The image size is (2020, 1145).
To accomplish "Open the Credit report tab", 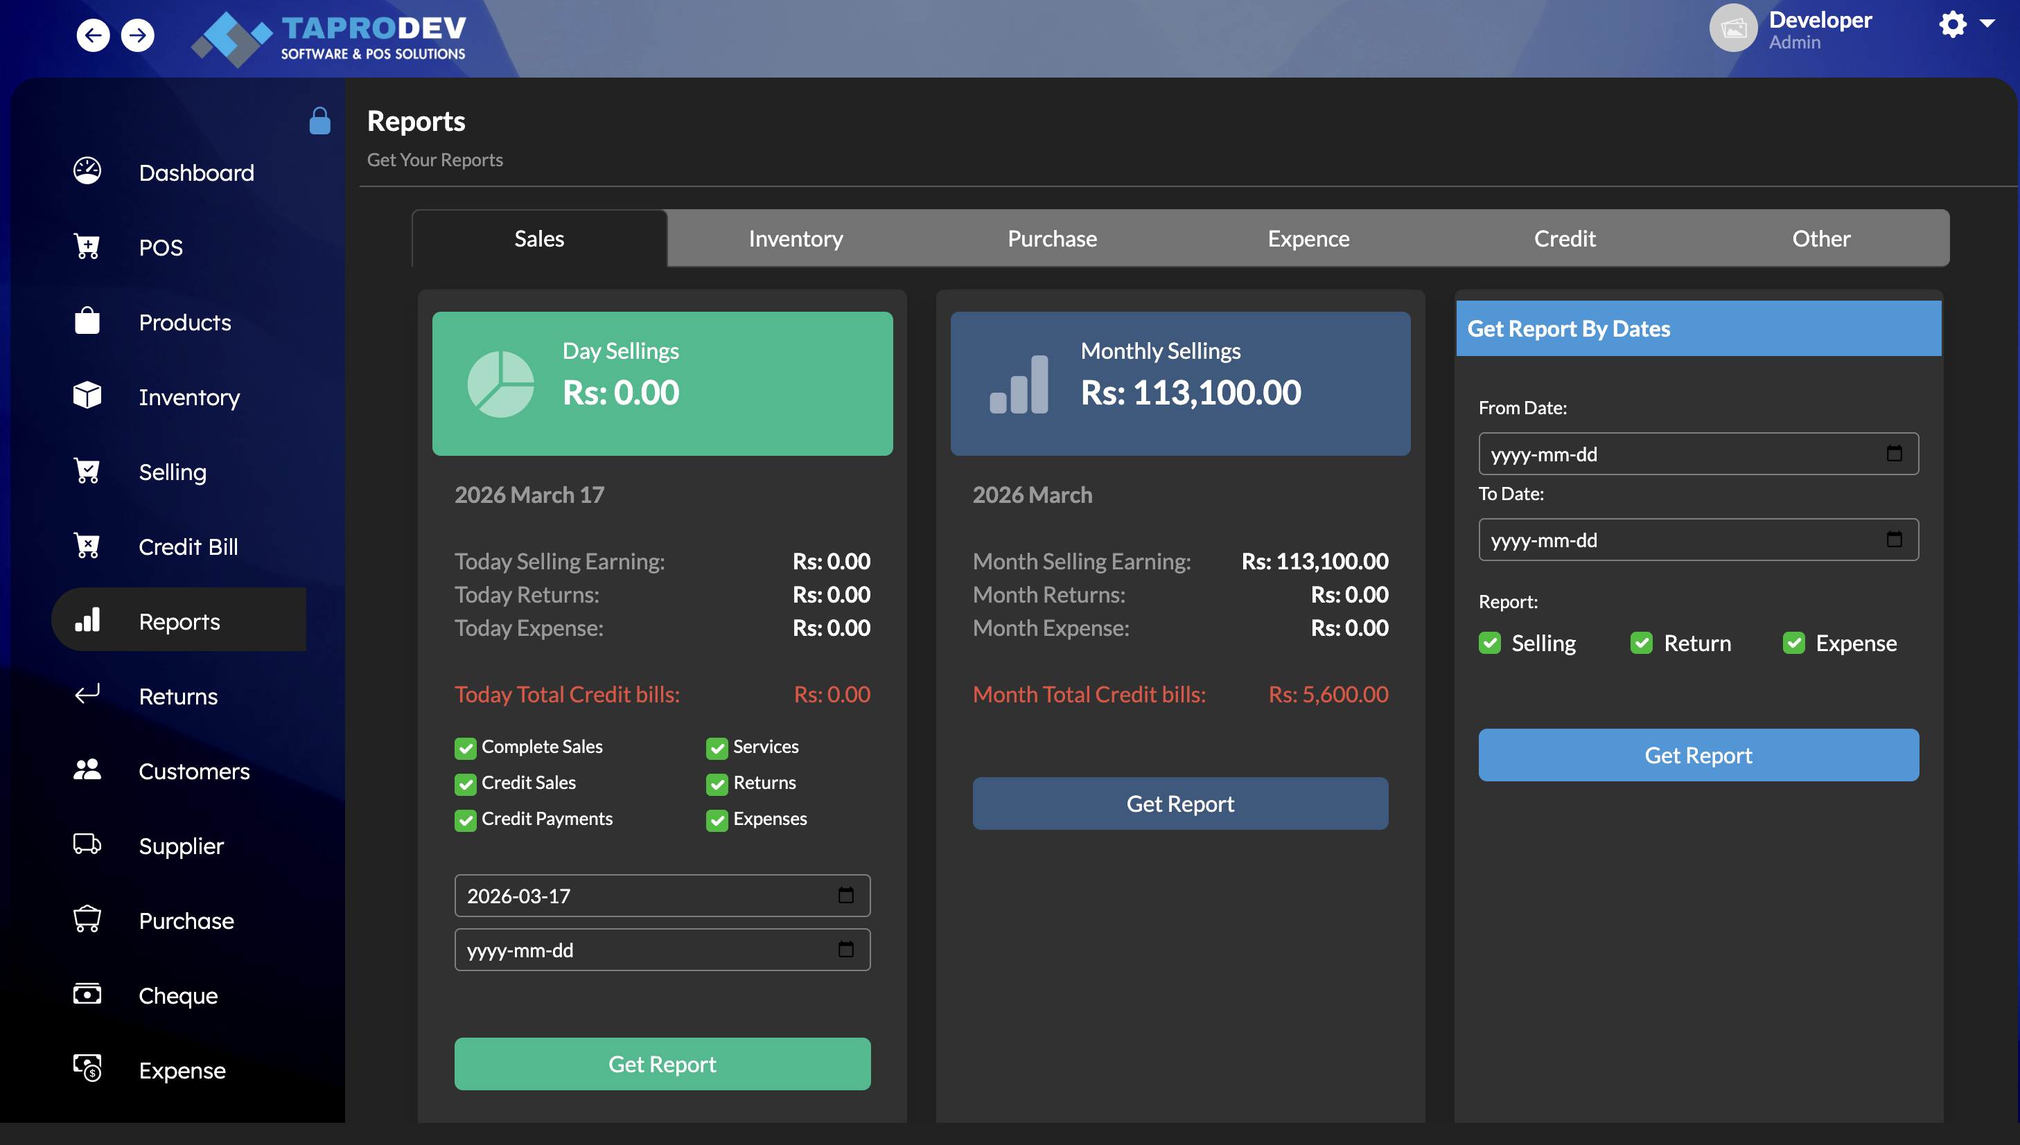I will click(1564, 238).
